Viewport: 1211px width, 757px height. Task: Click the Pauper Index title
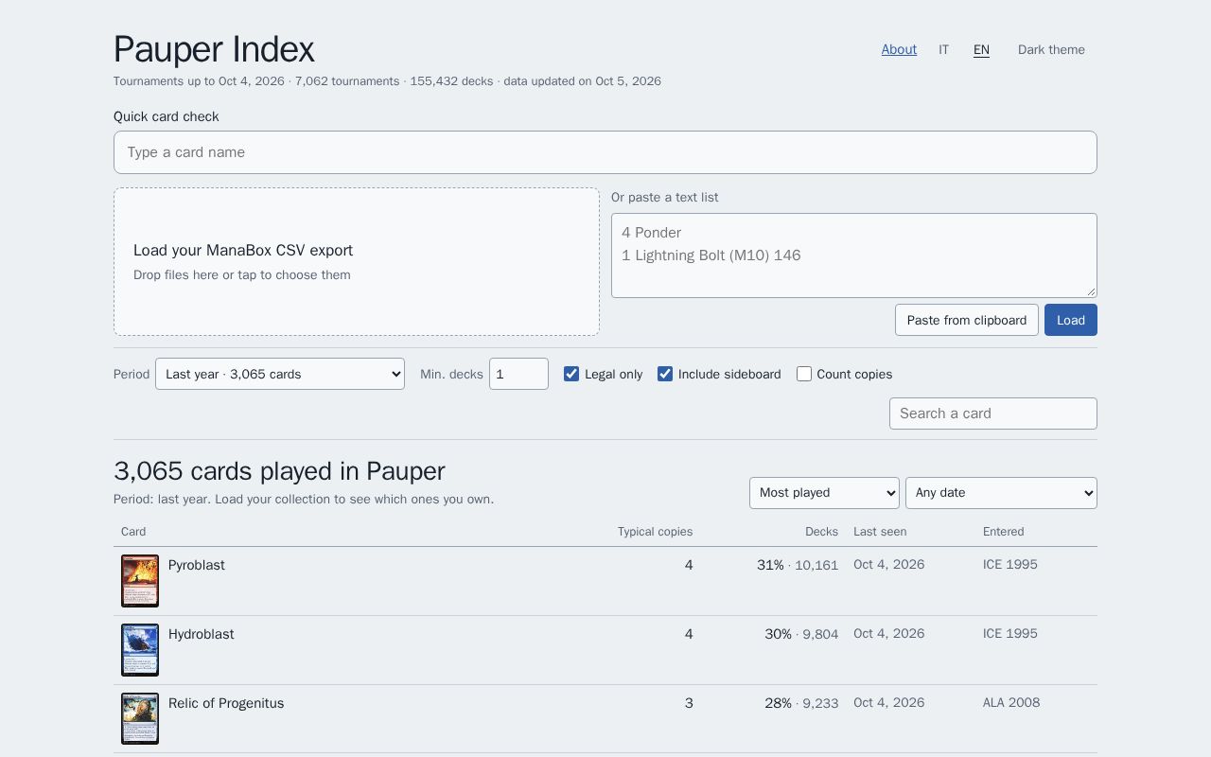(214, 49)
